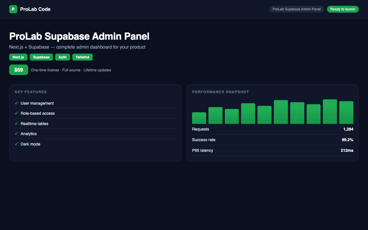This screenshot has width=368, height=230.
Task: Click the ProLab Supabase Admin Panel main title
Action: (79, 37)
